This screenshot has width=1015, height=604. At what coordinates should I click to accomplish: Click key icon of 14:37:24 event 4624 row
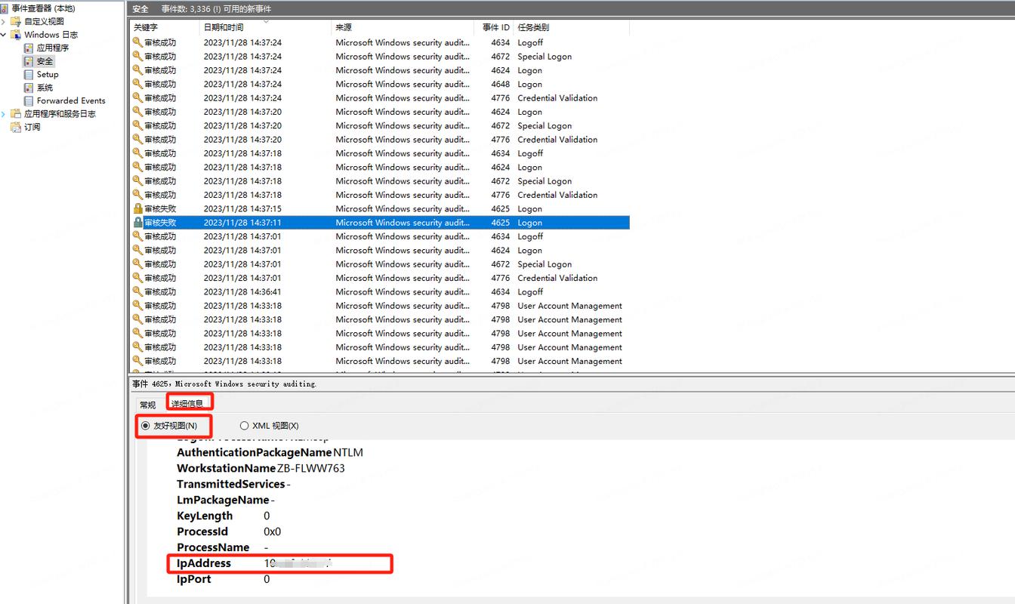point(137,70)
